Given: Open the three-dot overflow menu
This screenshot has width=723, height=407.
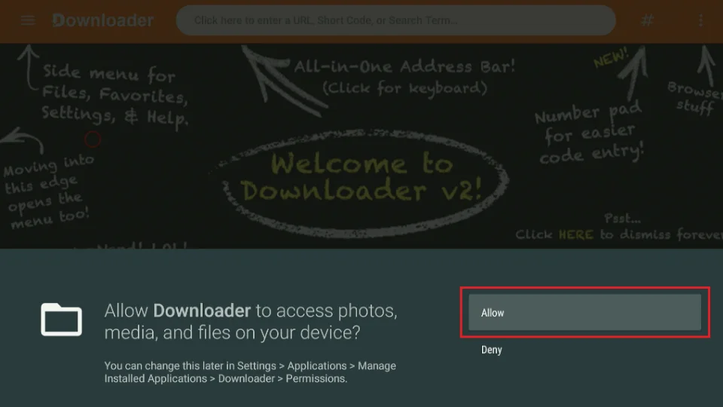Looking at the screenshot, I should tap(701, 20).
